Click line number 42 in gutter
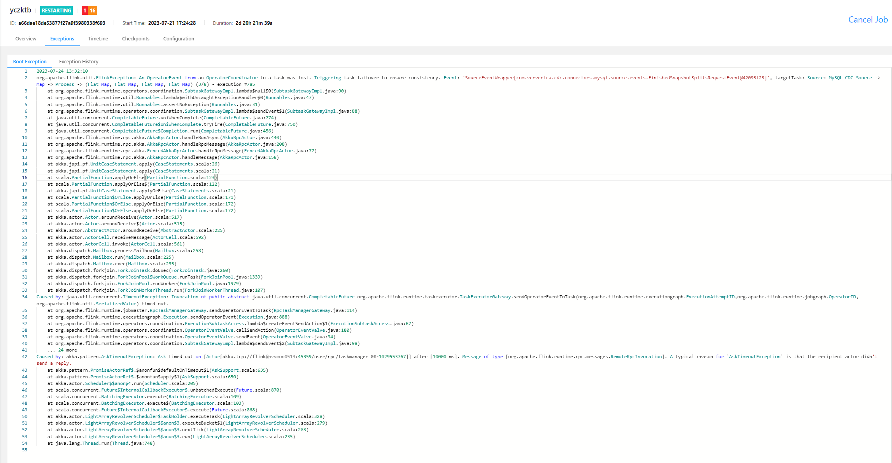The width and height of the screenshot is (892, 463). coord(25,357)
